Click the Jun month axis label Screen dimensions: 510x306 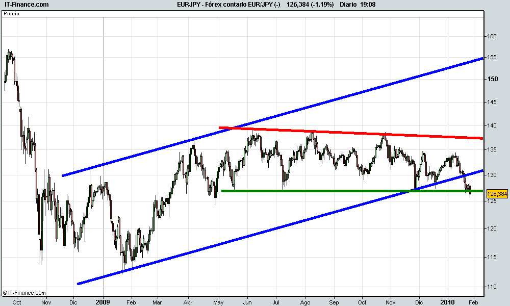pos(247,302)
